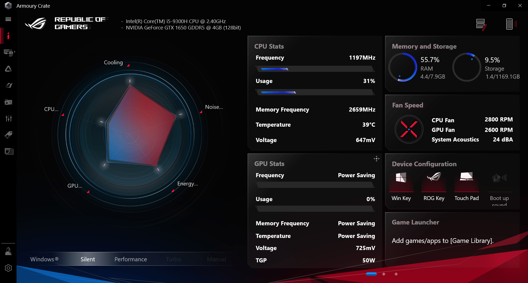Click the Energy... label on radar chart
Viewport: 528px width, 283px height.
[188, 184]
